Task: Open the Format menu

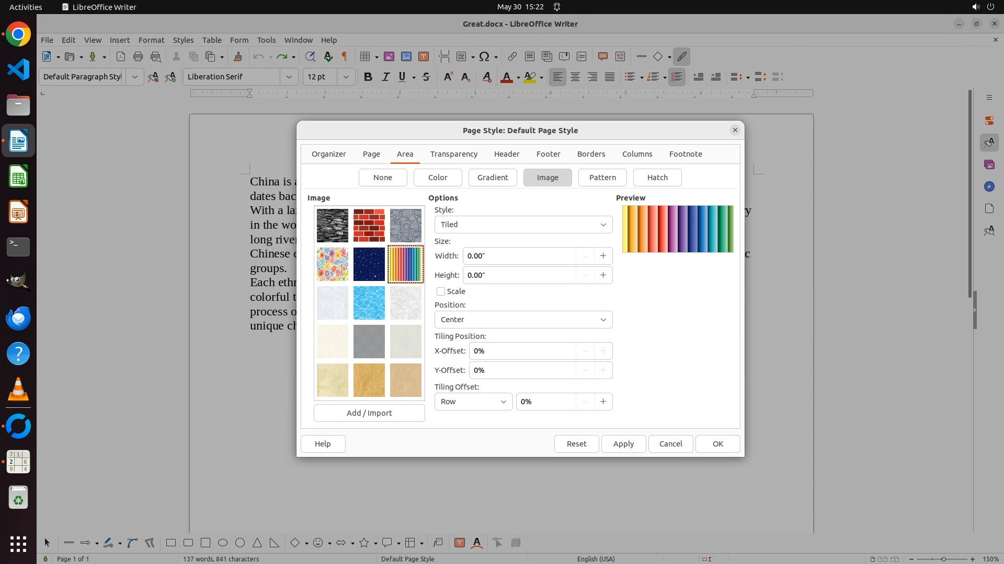Action: click(151, 40)
